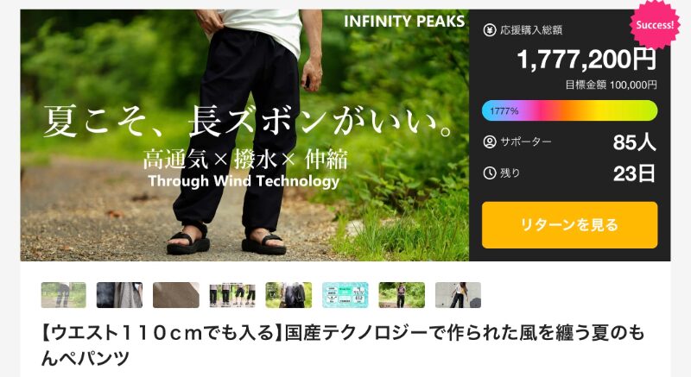Click the supporter person icon

(490, 142)
